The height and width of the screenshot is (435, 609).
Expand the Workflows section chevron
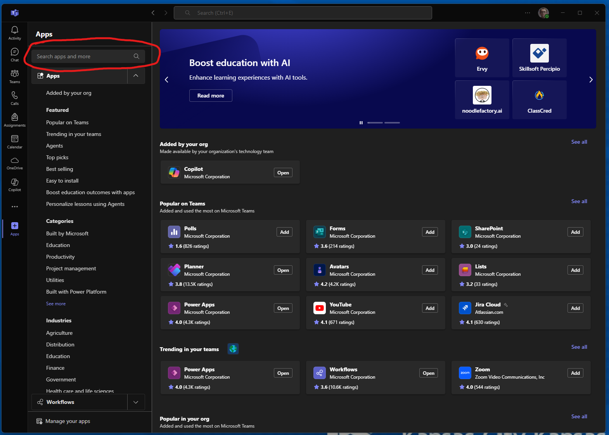click(x=136, y=402)
